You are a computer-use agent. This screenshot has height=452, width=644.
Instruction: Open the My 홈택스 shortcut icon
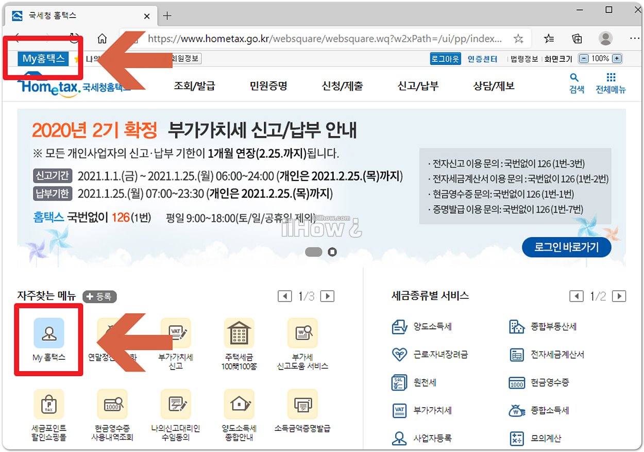click(49, 333)
